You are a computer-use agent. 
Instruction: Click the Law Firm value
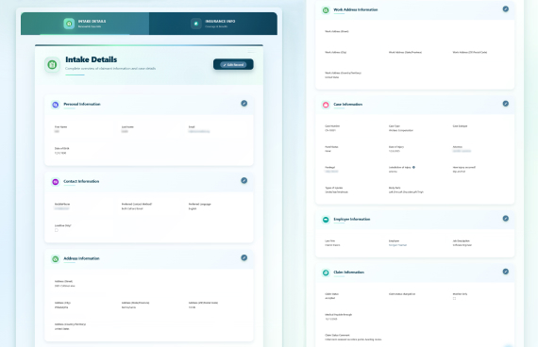(332, 245)
